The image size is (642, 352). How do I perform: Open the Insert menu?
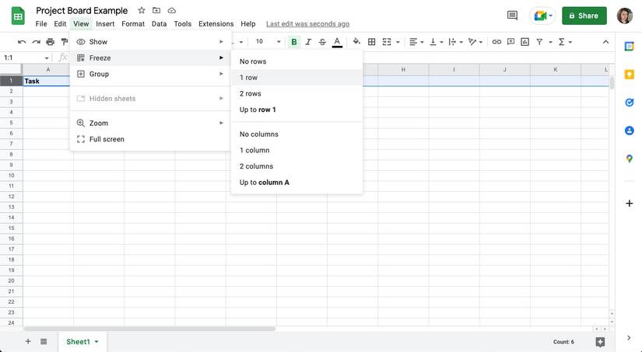[105, 24]
